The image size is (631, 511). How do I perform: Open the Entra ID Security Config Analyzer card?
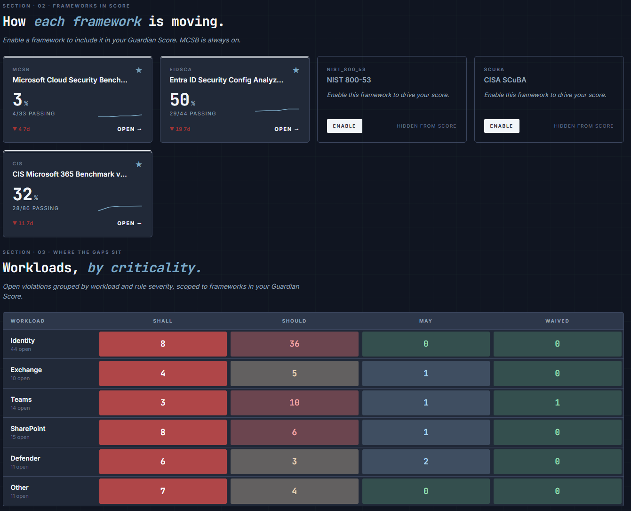click(x=287, y=129)
